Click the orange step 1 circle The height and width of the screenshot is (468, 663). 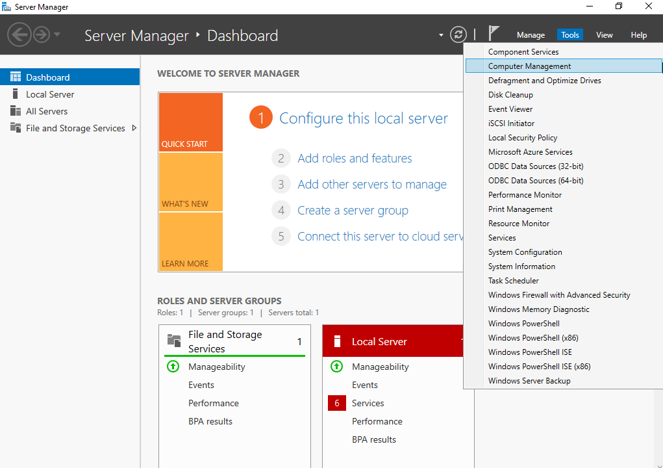[261, 117]
